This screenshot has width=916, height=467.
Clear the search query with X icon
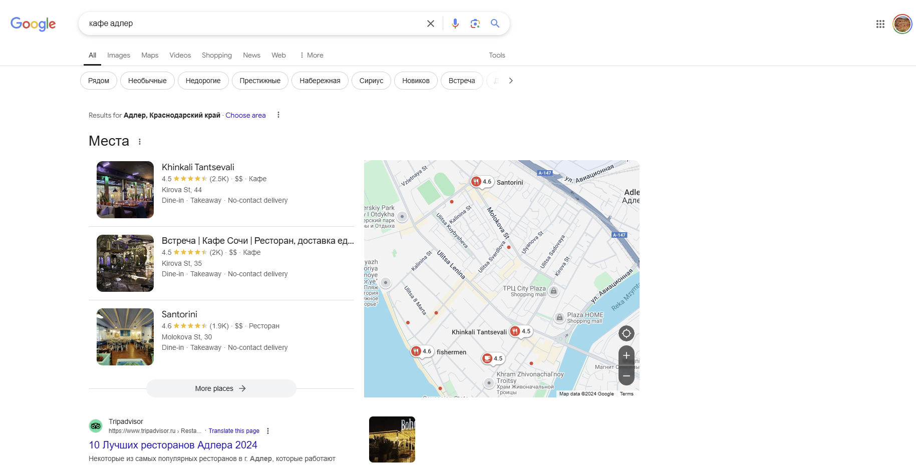coord(430,24)
